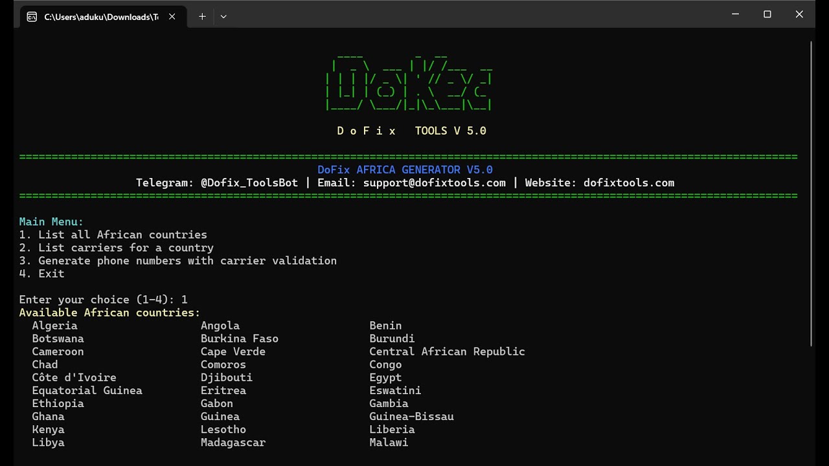Click Ghana in the country list

pos(48,416)
